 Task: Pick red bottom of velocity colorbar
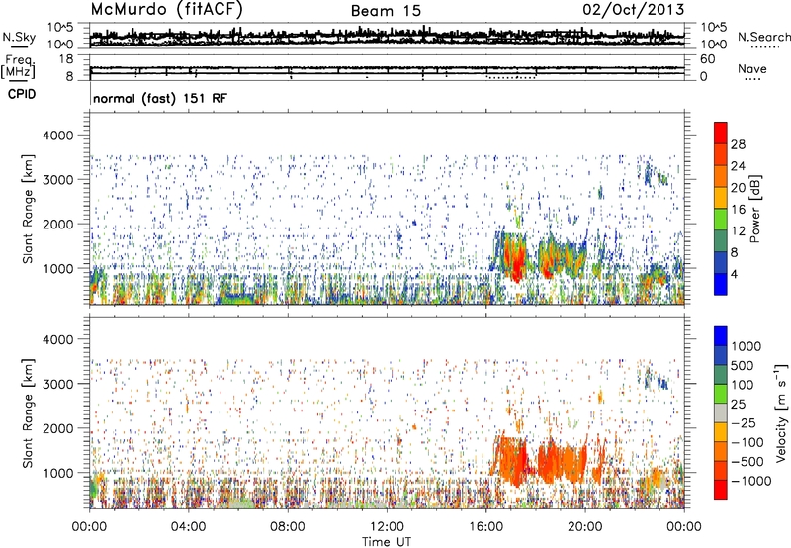(x=721, y=490)
